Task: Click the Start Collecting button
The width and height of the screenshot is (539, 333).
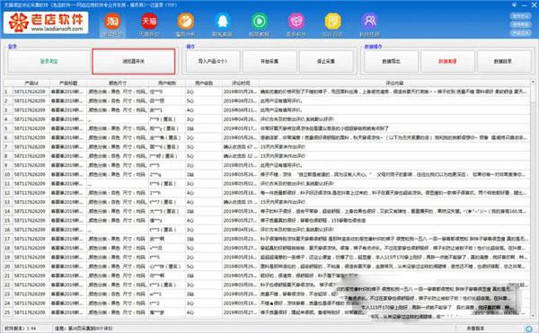Action: (269, 61)
